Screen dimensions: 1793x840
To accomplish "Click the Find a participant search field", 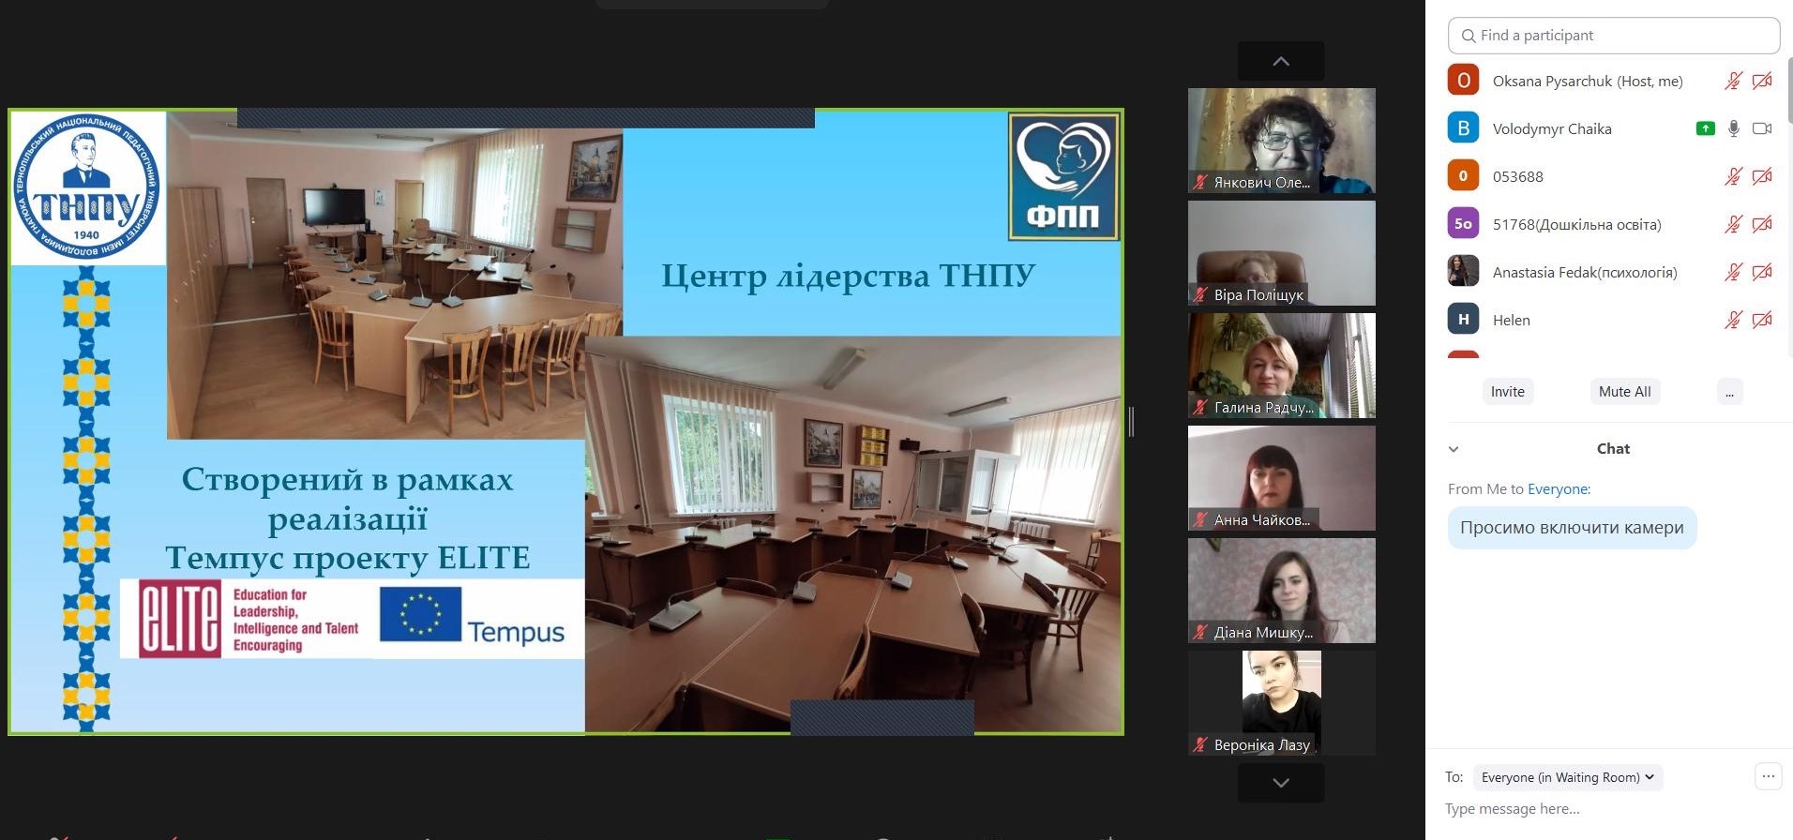I will point(1613,36).
